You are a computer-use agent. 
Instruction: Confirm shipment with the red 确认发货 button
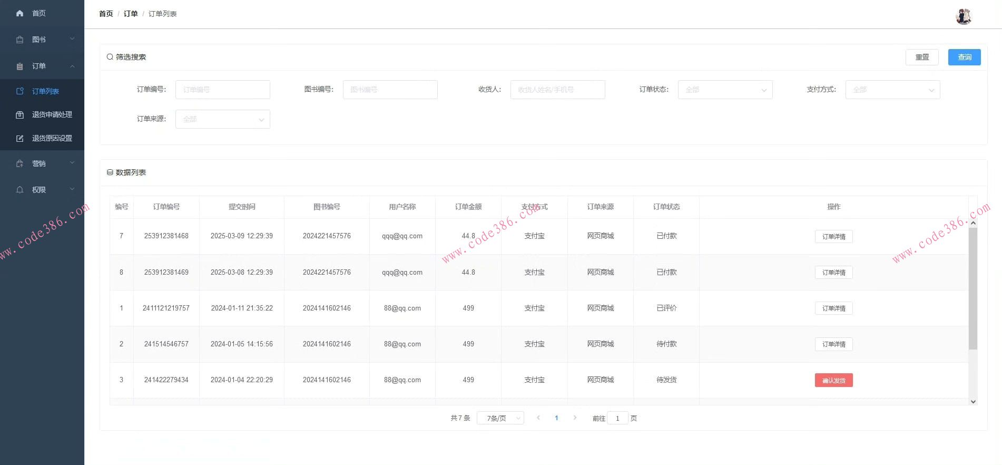pos(833,380)
